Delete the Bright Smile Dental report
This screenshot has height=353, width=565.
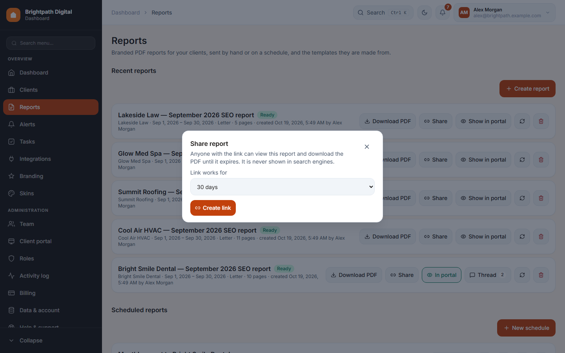(541, 275)
